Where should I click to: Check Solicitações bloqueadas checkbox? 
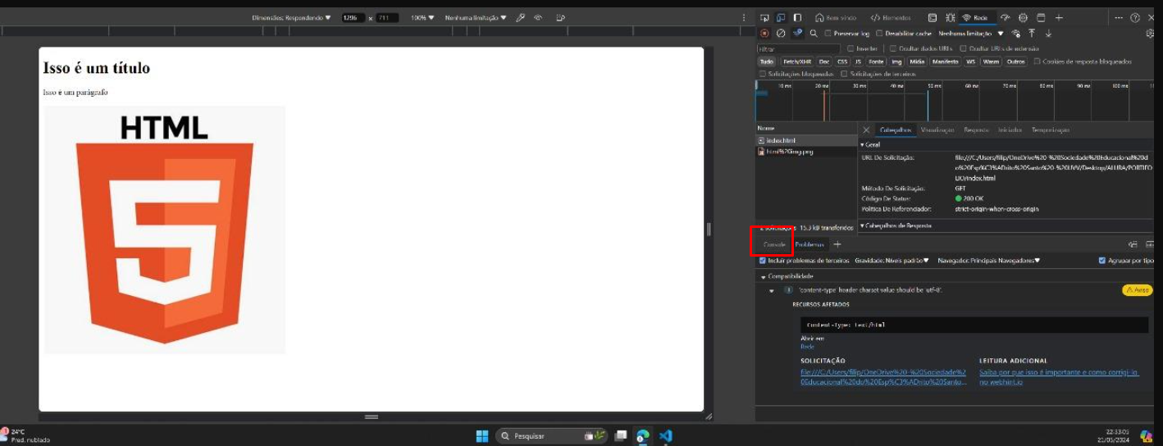pos(763,74)
